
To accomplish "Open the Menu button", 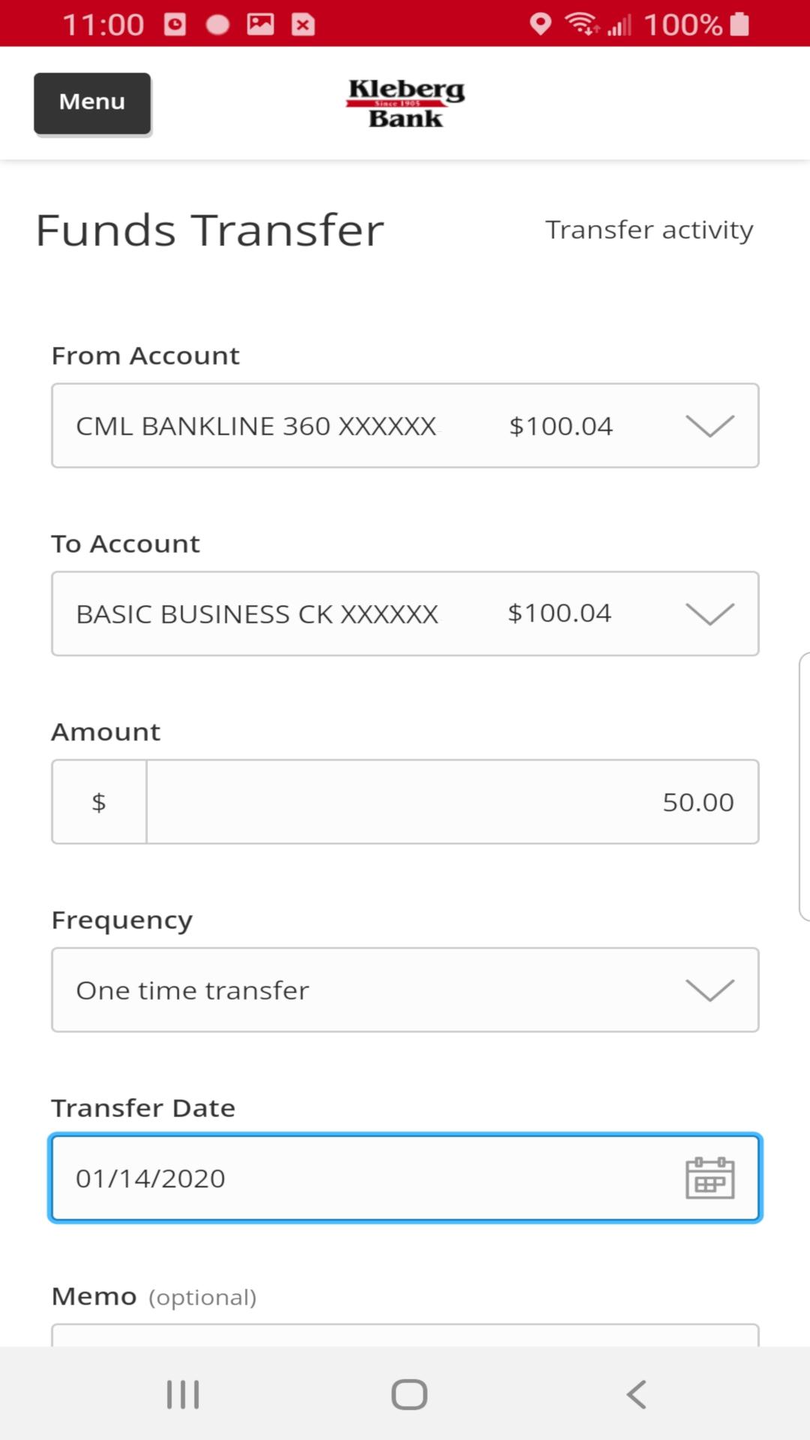I will pyautogui.click(x=92, y=103).
